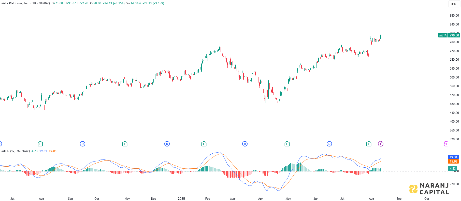This screenshot has width=461, height=201.
Task: Click the C790.00 close value in legend
Action: 96,3
